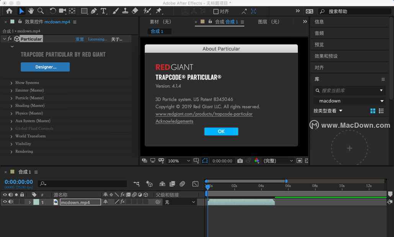
Task: Switch to the 素材 (无) tab
Action: point(160,22)
